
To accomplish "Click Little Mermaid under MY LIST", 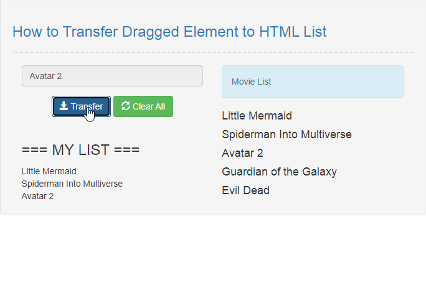I will 49,171.
